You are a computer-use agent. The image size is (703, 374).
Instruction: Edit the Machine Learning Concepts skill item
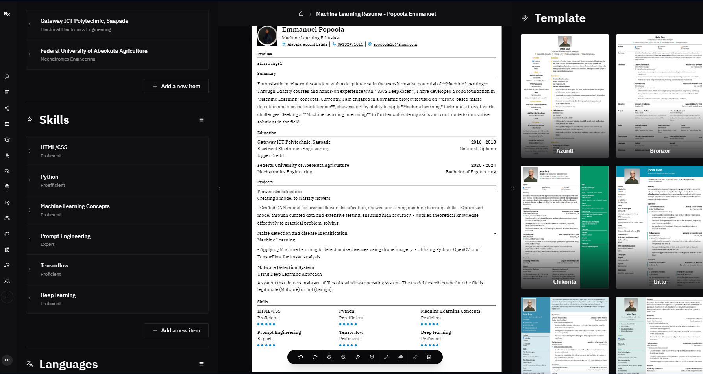point(117,210)
